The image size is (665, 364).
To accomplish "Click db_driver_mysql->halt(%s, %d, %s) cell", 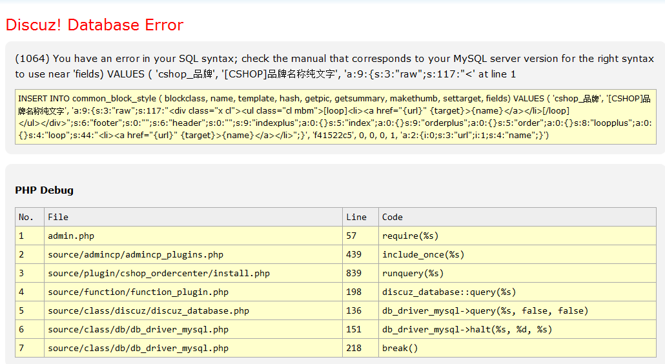I will pyautogui.click(x=517, y=329).
